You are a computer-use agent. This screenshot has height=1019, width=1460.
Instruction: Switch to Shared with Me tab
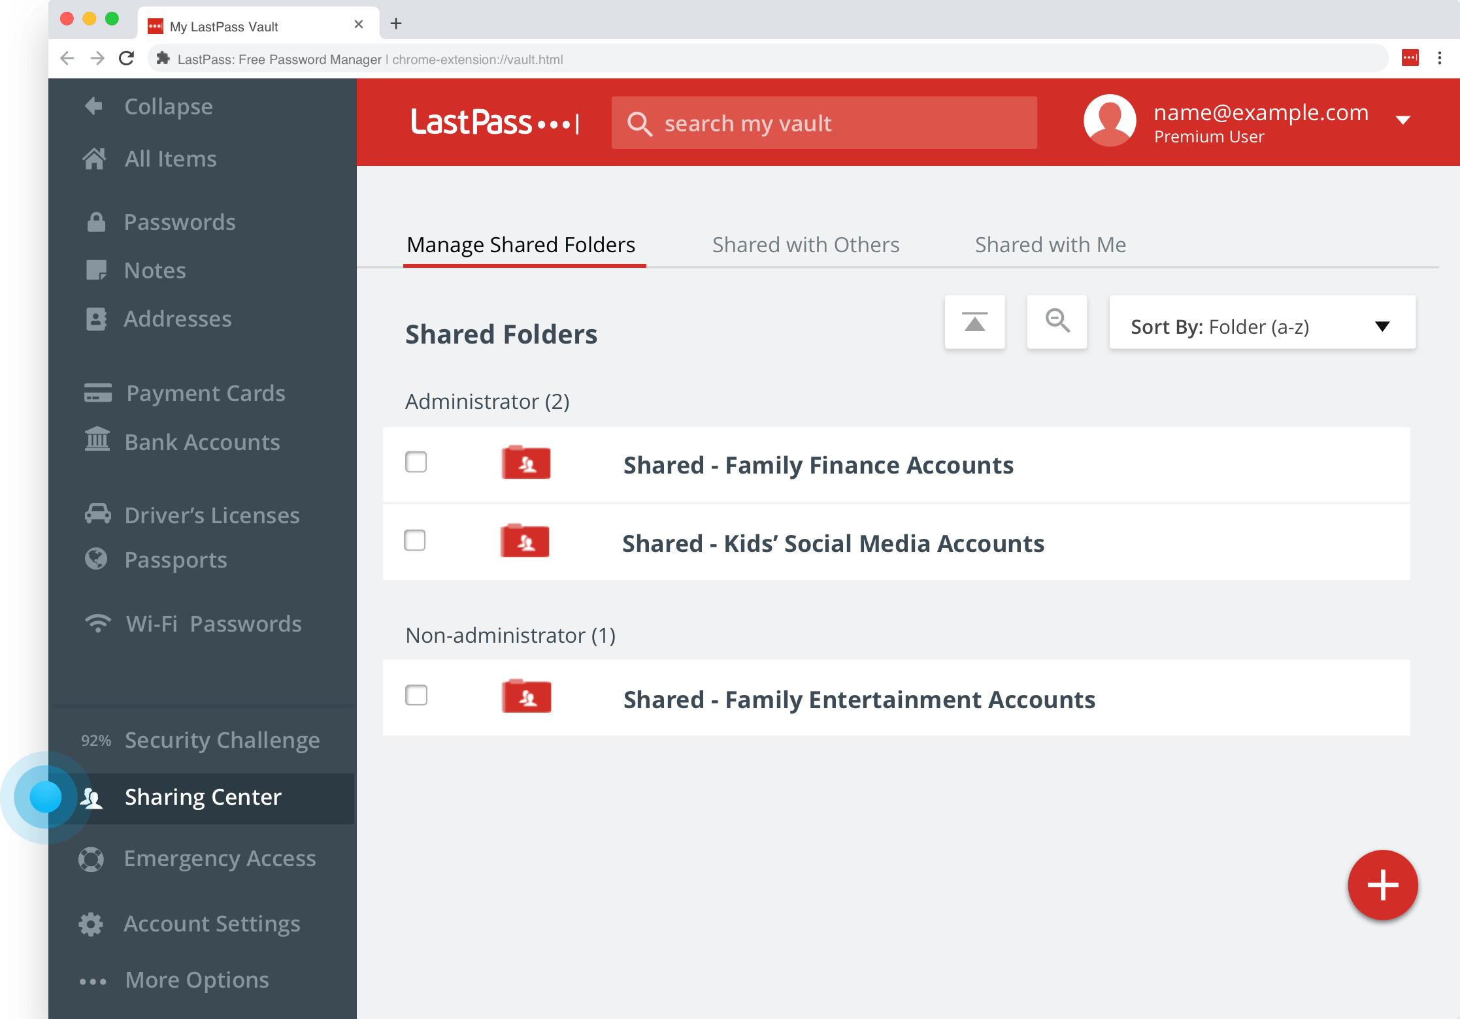click(1050, 245)
